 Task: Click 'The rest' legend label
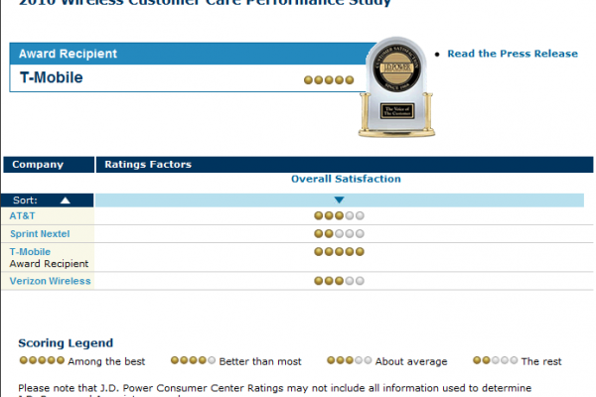point(541,361)
